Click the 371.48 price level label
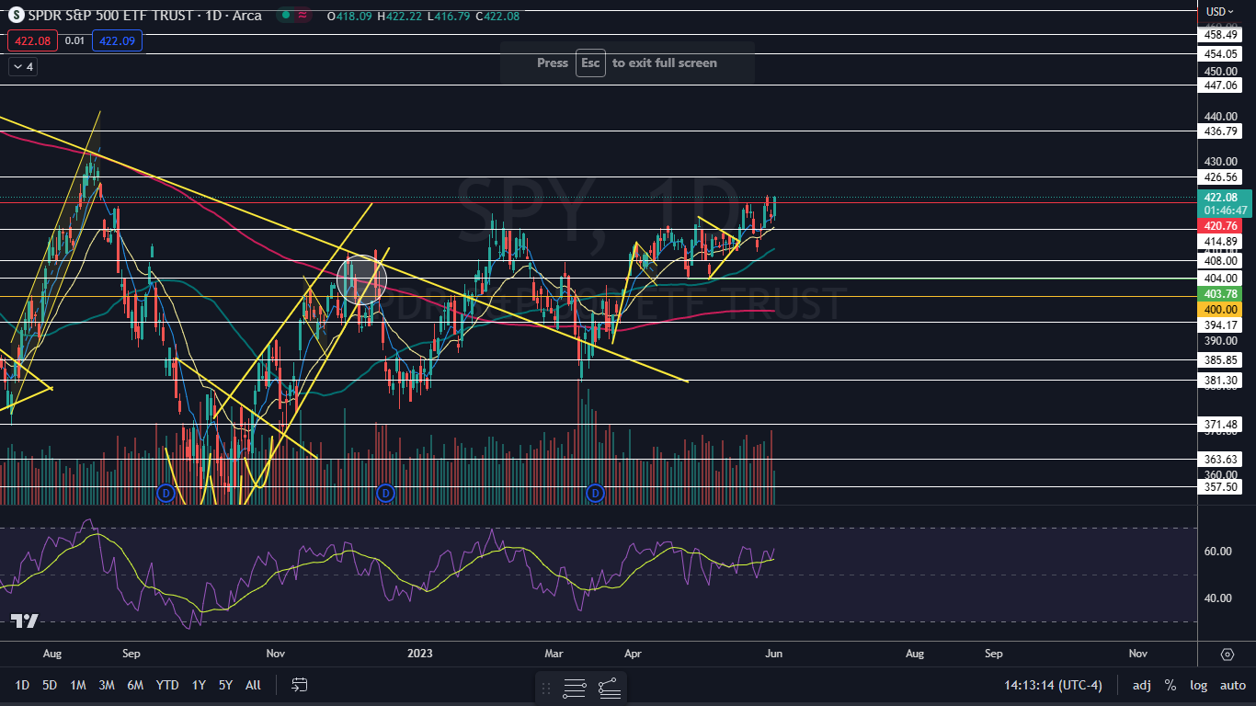This screenshot has width=1256, height=706. (x=1221, y=424)
